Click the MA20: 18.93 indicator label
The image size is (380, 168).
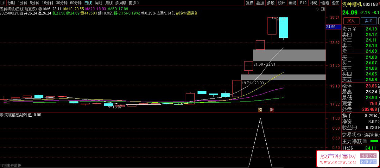point(96,9)
